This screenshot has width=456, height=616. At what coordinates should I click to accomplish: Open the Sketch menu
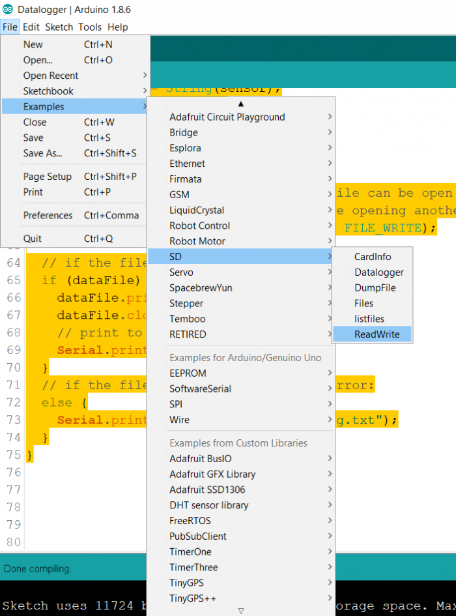pyautogui.click(x=59, y=27)
